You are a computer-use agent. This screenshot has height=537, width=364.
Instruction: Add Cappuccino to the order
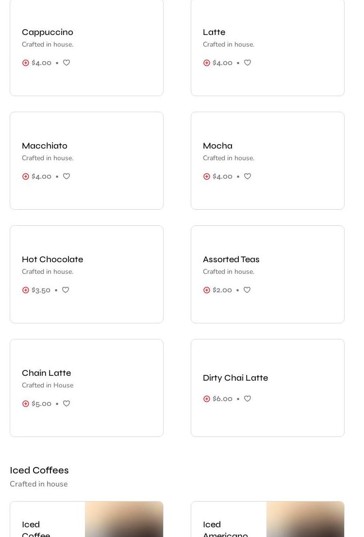[x=26, y=63]
